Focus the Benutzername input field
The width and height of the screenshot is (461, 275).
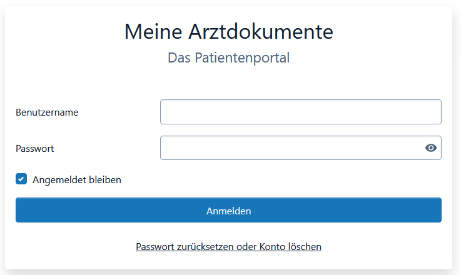[300, 112]
